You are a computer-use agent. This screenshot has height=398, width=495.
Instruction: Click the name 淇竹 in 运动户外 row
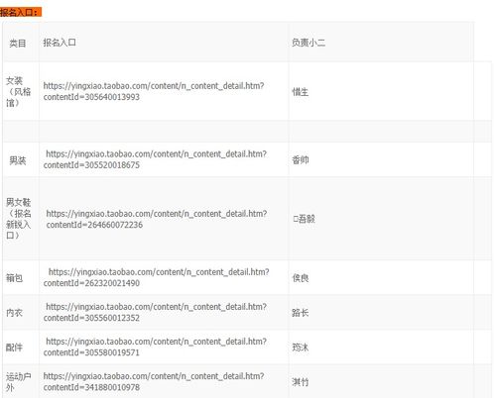(300, 382)
